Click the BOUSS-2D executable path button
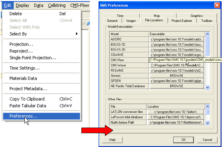 [x=177, y=50]
